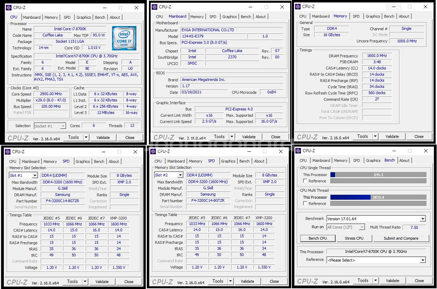Click the CPU Multi Thread score bar 3835.4
437x289 pixels.
(378, 197)
